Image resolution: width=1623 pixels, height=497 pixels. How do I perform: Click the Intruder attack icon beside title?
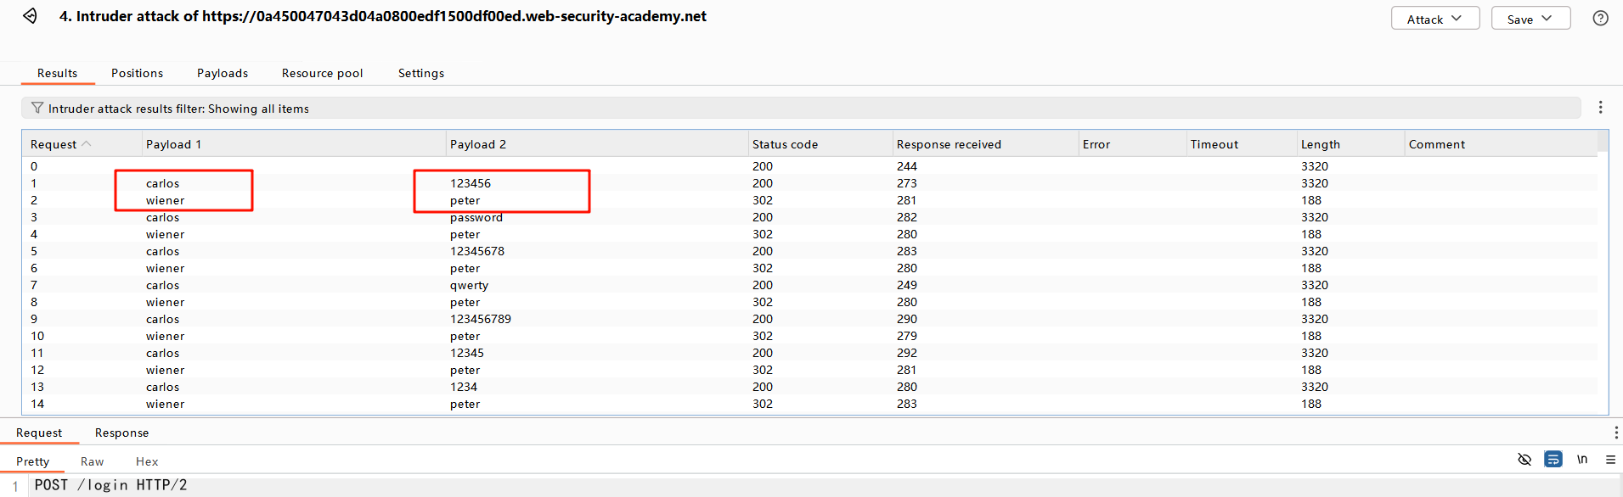pos(30,16)
